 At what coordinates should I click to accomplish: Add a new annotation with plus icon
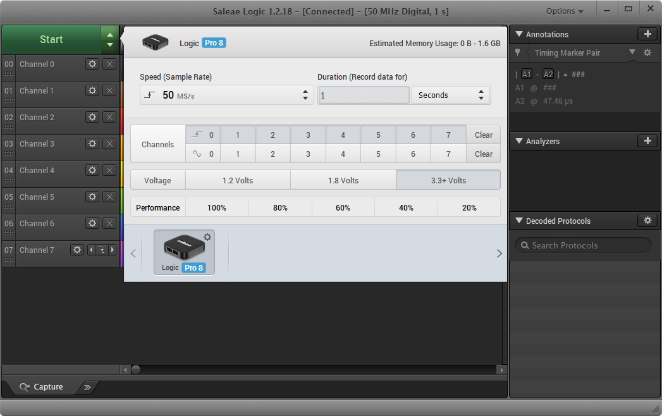pyautogui.click(x=647, y=34)
